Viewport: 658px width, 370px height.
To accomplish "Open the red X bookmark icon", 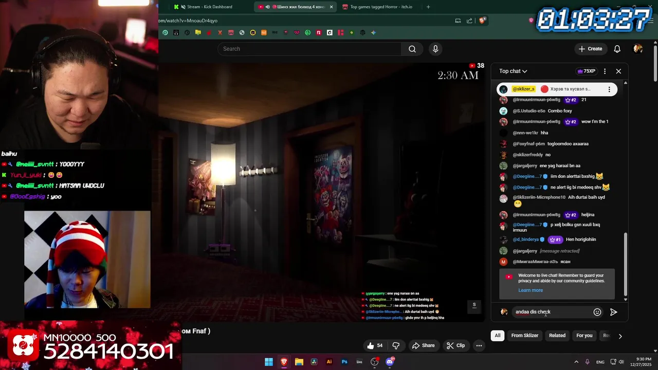I will 220,32.
